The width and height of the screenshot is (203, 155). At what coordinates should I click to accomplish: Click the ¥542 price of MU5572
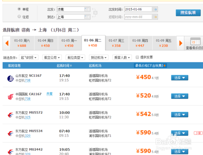tap(143, 114)
